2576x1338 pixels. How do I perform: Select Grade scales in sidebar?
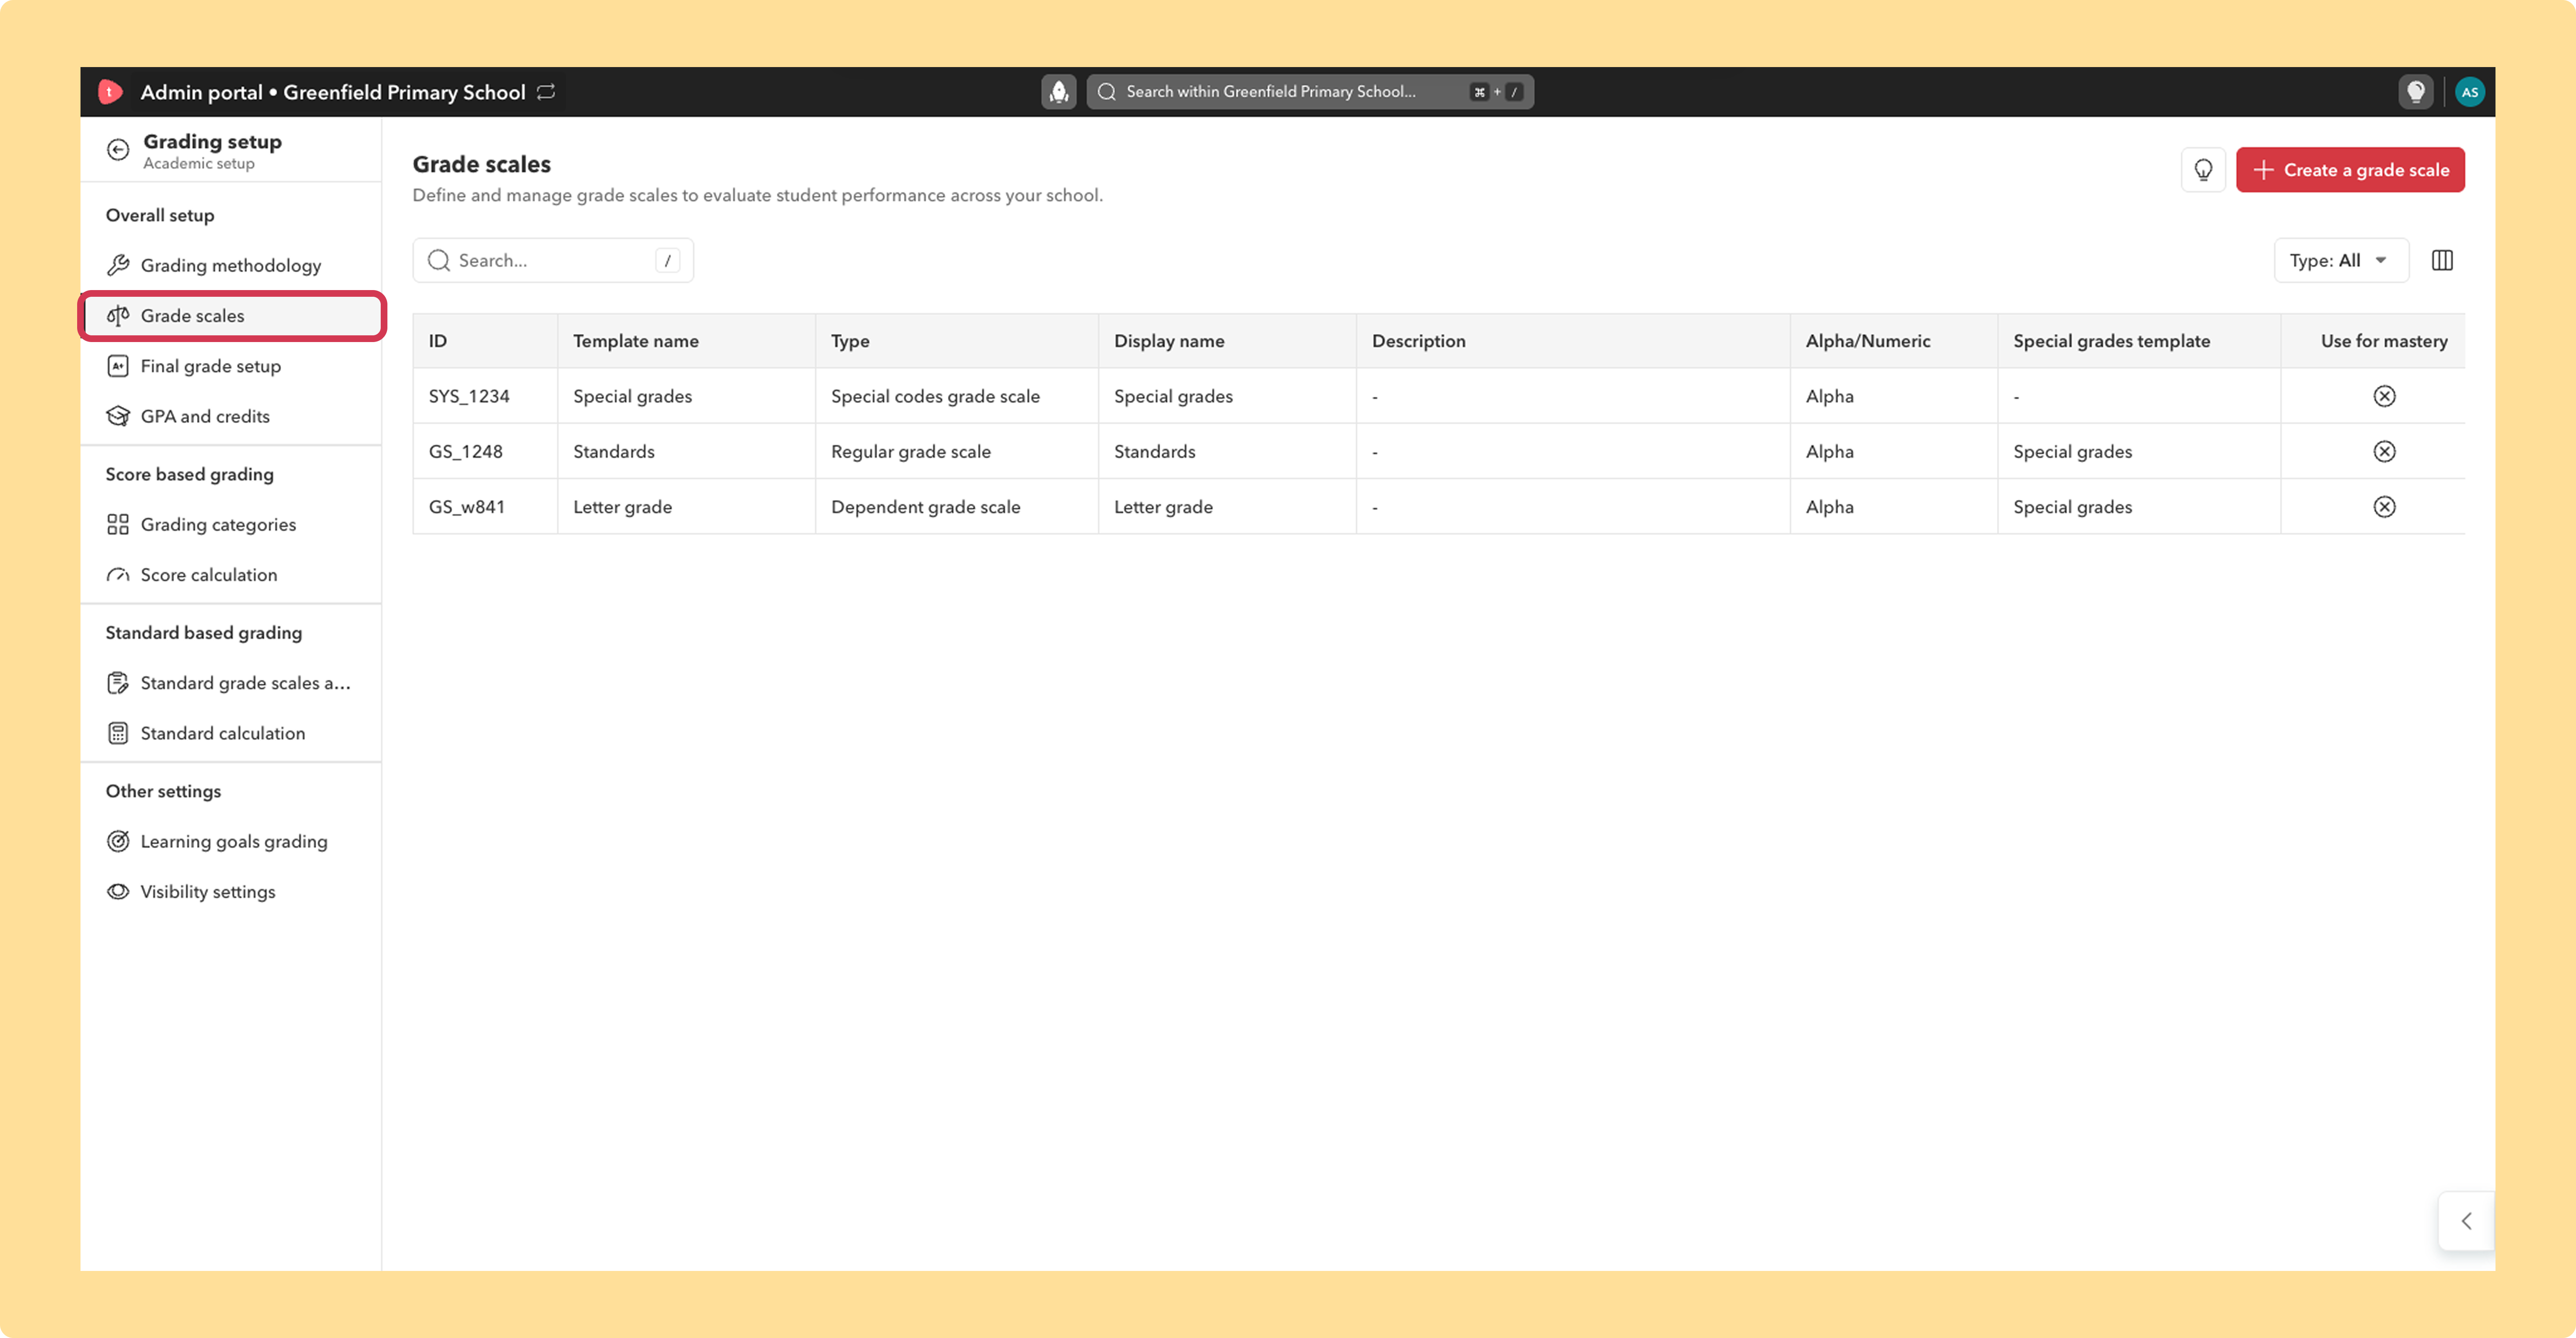coord(231,316)
